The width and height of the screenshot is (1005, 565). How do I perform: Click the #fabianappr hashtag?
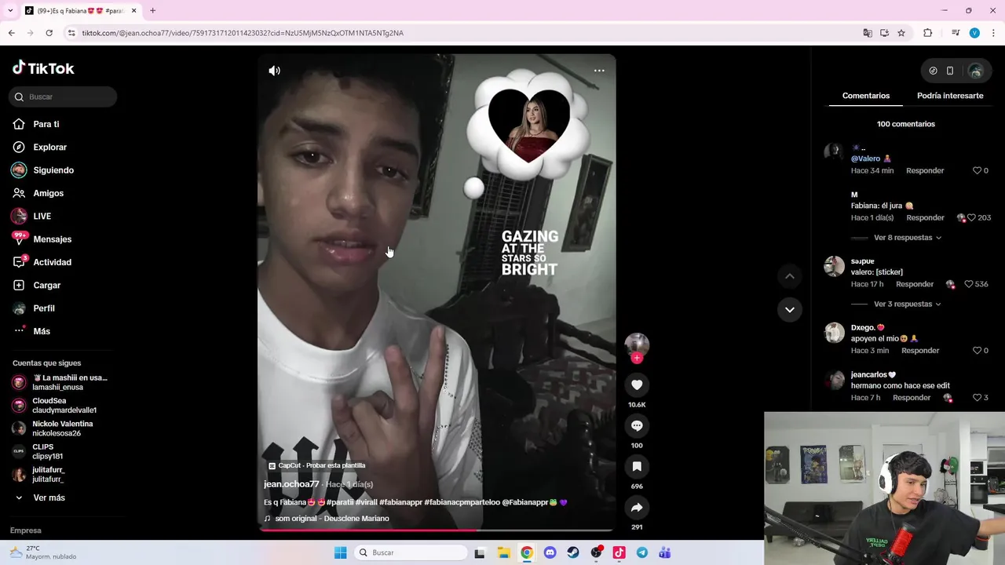click(x=400, y=502)
